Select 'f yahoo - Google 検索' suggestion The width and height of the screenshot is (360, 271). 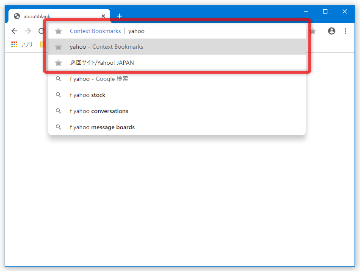tap(177, 79)
